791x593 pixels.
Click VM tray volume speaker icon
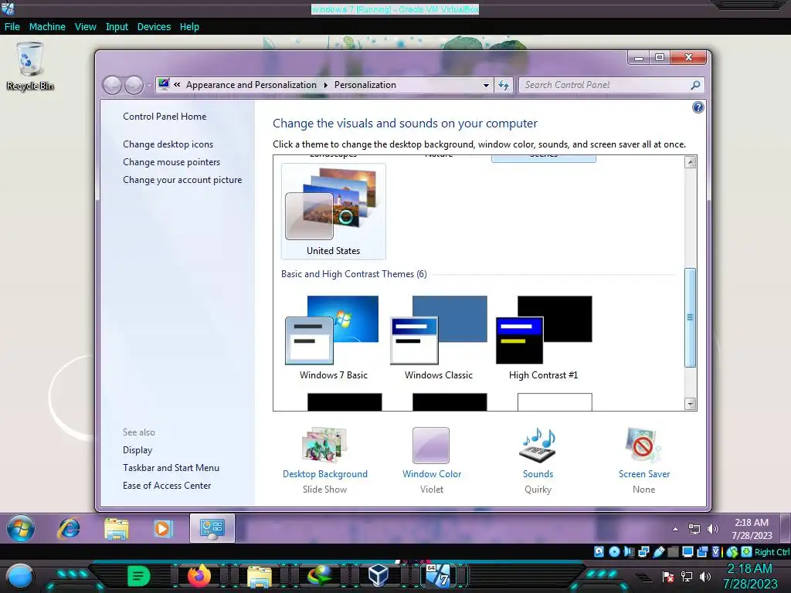point(712,529)
